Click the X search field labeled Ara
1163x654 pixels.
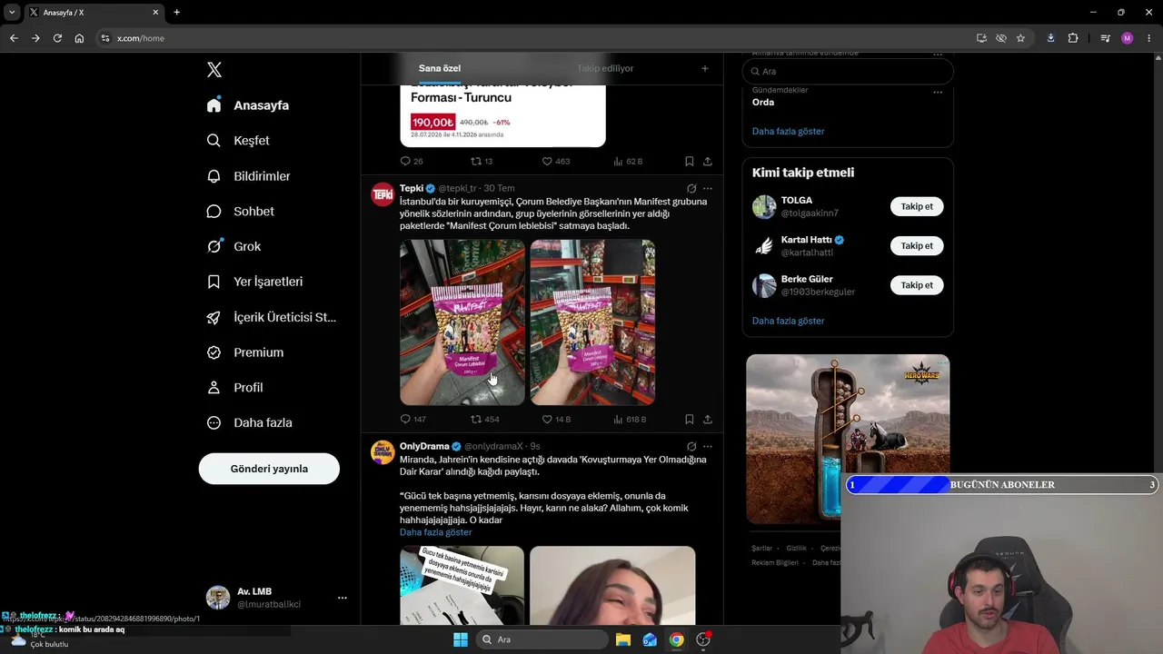(848, 71)
